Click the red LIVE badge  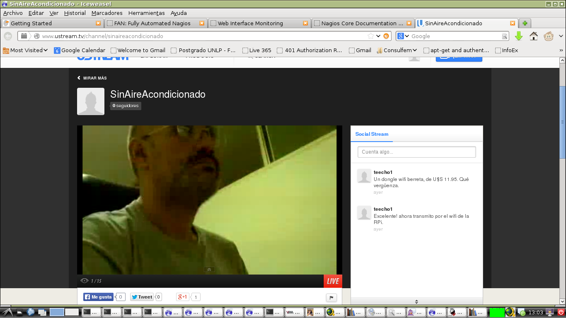point(333,281)
